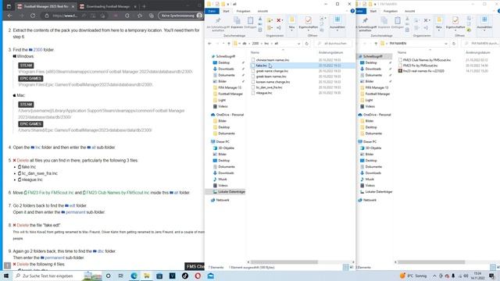This screenshot has height=281, width=500.
Task: Open Start ribbon tab in 'all' window
Action: (x=226, y=11)
